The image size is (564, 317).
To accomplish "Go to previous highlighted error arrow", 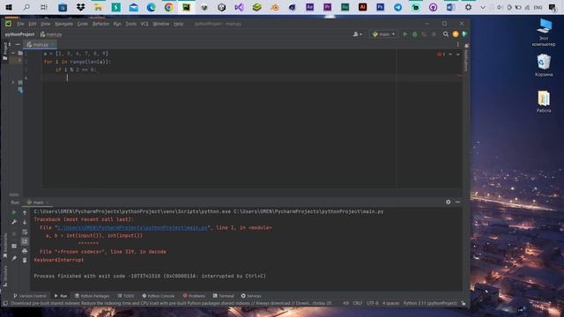I will pos(450,55).
